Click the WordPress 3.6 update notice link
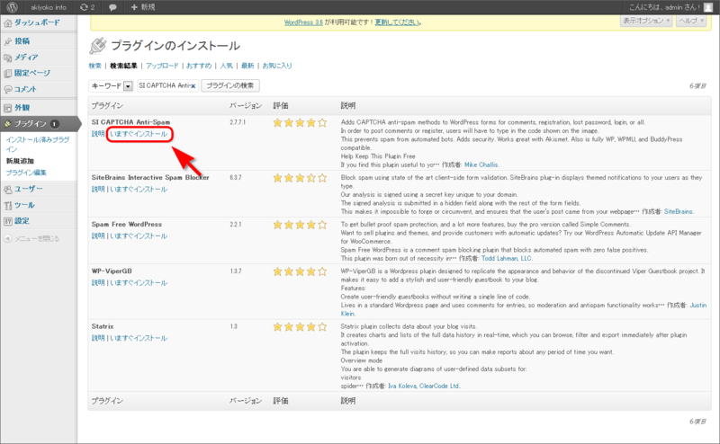 click(x=303, y=22)
